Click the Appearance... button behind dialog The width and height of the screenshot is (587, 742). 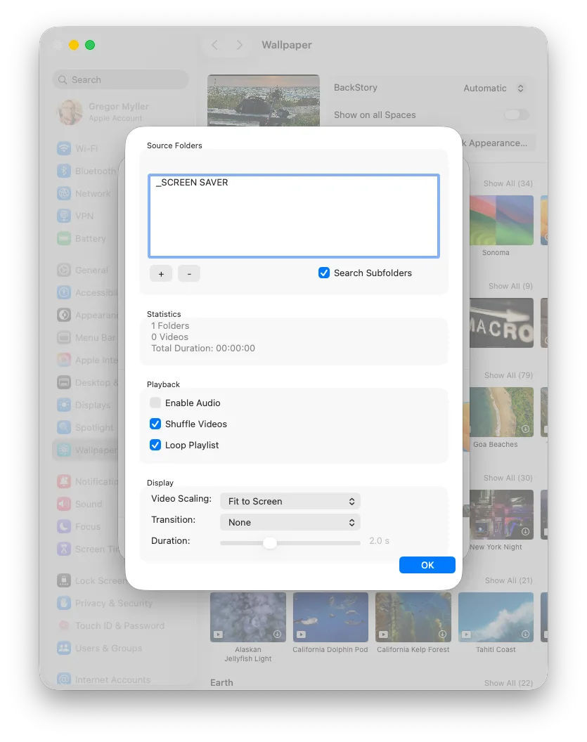tap(498, 143)
